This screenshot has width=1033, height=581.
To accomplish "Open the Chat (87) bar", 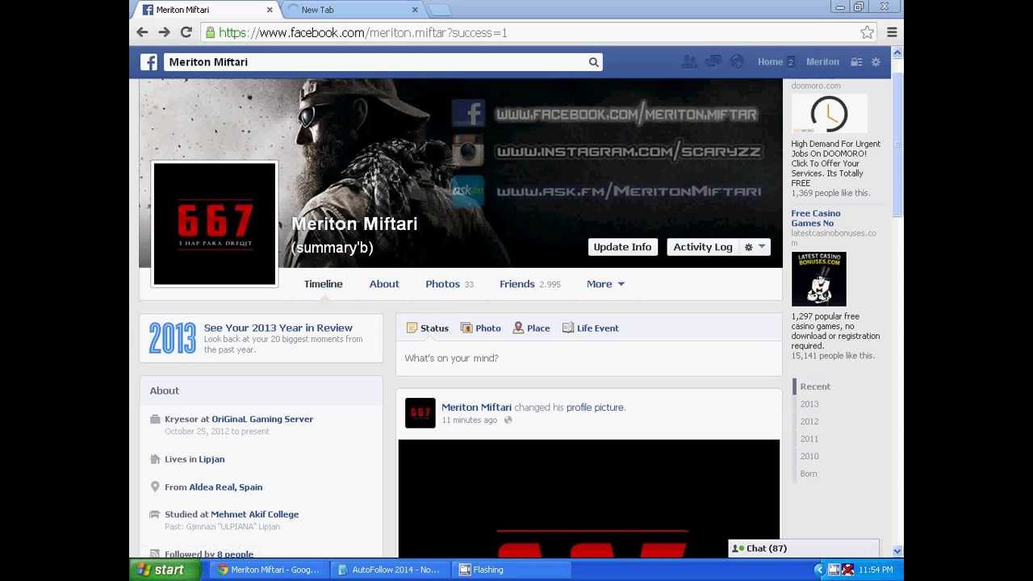I will 803,549.
